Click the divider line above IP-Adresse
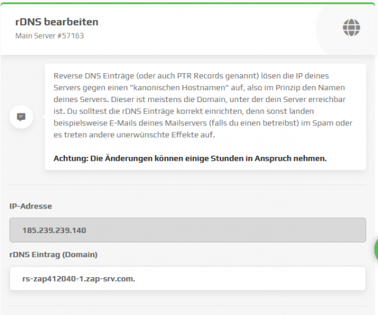The width and height of the screenshot is (378, 315). point(188,185)
